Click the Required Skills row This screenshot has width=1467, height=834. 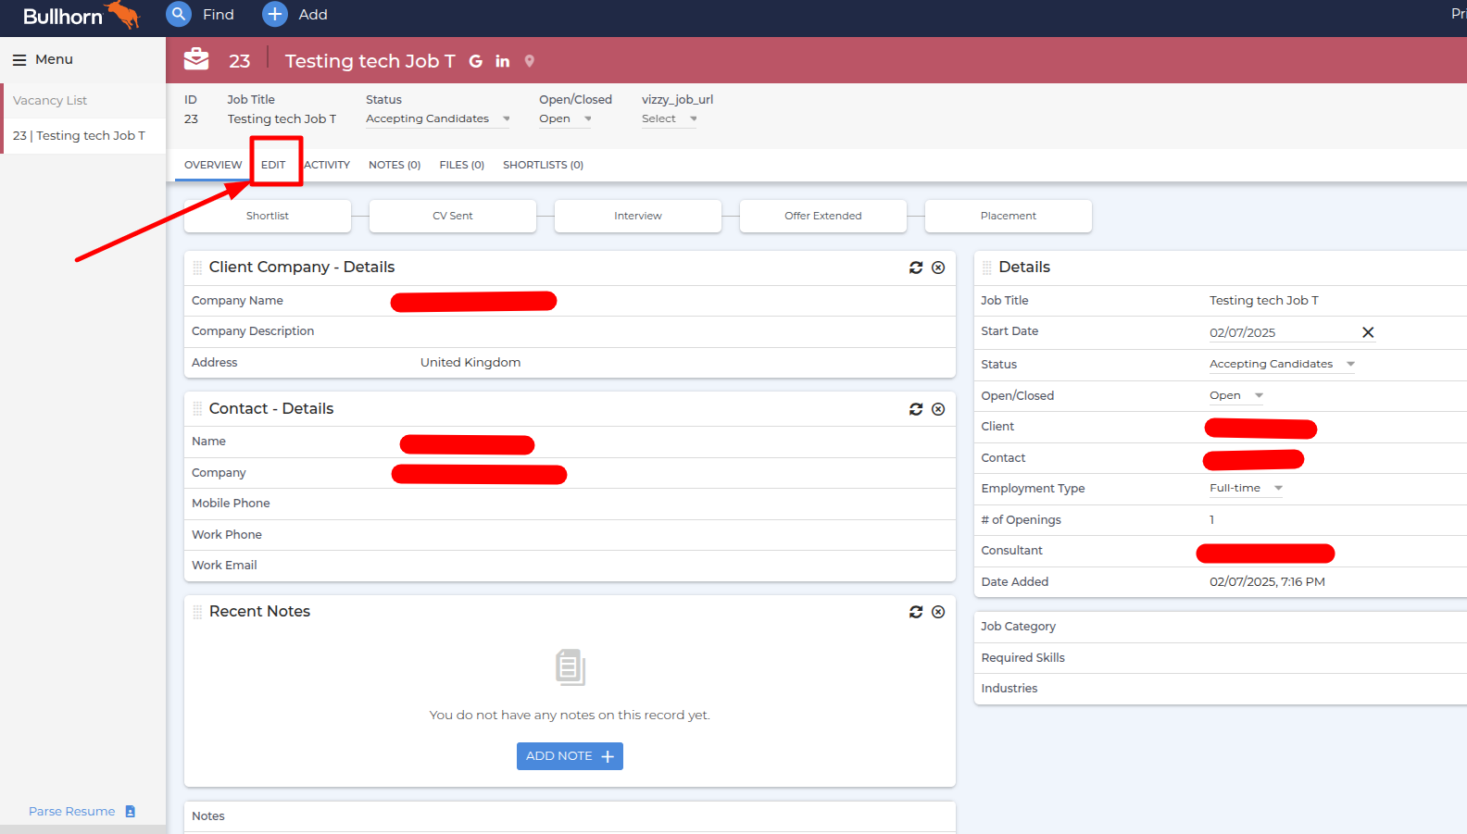tap(1221, 658)
